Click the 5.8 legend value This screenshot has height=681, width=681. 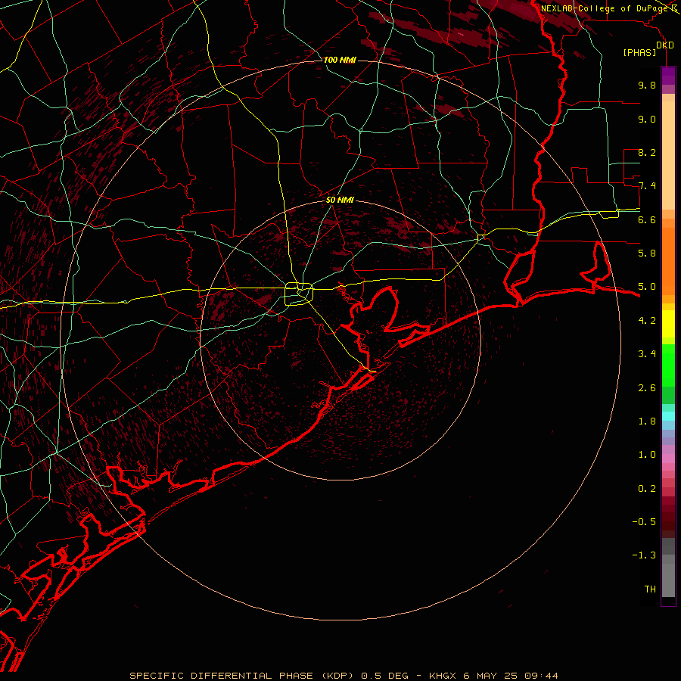pyautogui.click(x=647, y=253)
